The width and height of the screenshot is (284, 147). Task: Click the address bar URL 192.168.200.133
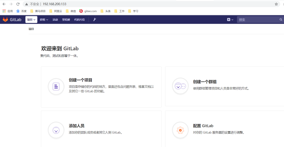click(x=54, y=4)
